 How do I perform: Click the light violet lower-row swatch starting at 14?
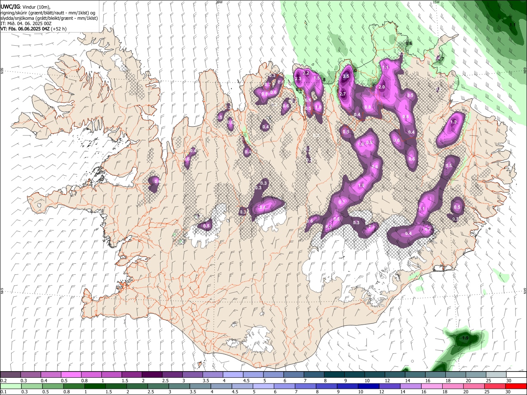(410, 386)
